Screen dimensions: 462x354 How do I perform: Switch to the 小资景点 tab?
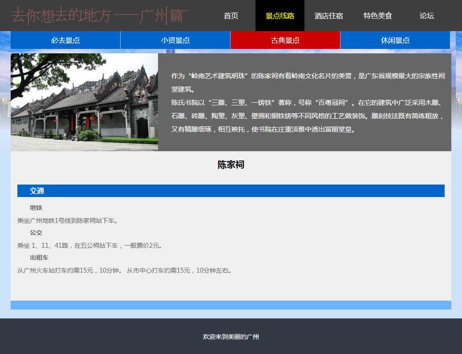click(x=175, y=40)
